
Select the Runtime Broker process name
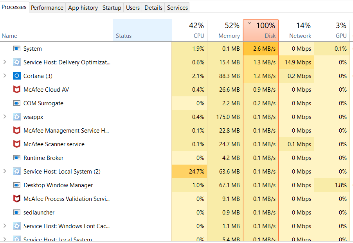43,158
